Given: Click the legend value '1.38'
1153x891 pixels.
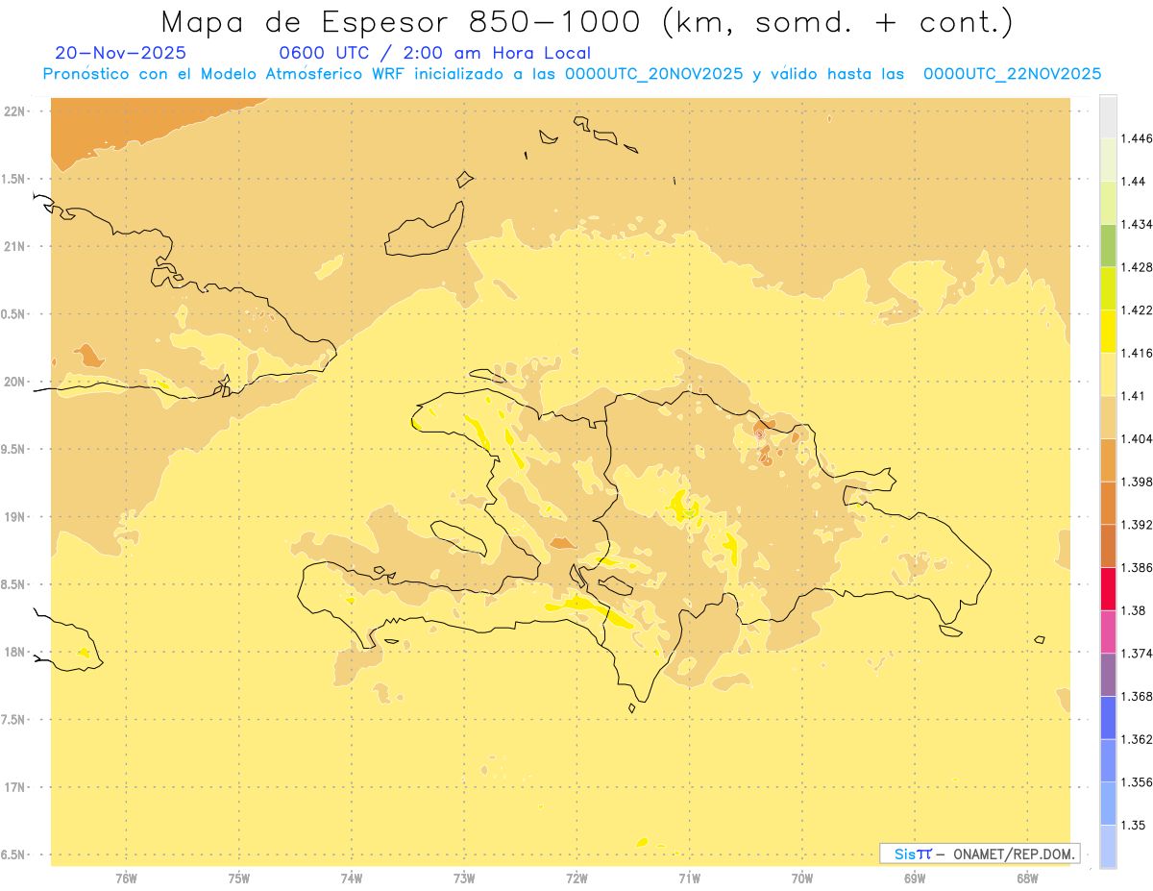Looking at the screenshot, I should point(1135,610).
